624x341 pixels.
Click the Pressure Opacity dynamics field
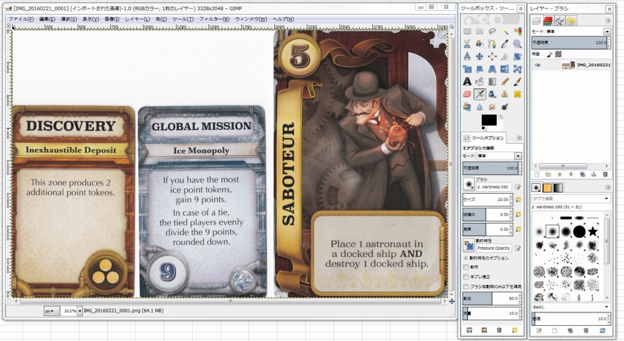[x=494, y=248]
